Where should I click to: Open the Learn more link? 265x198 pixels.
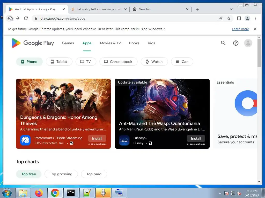point(240,29)
